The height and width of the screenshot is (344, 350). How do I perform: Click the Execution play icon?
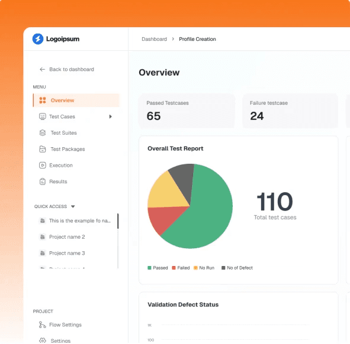[x=43, y=165]
